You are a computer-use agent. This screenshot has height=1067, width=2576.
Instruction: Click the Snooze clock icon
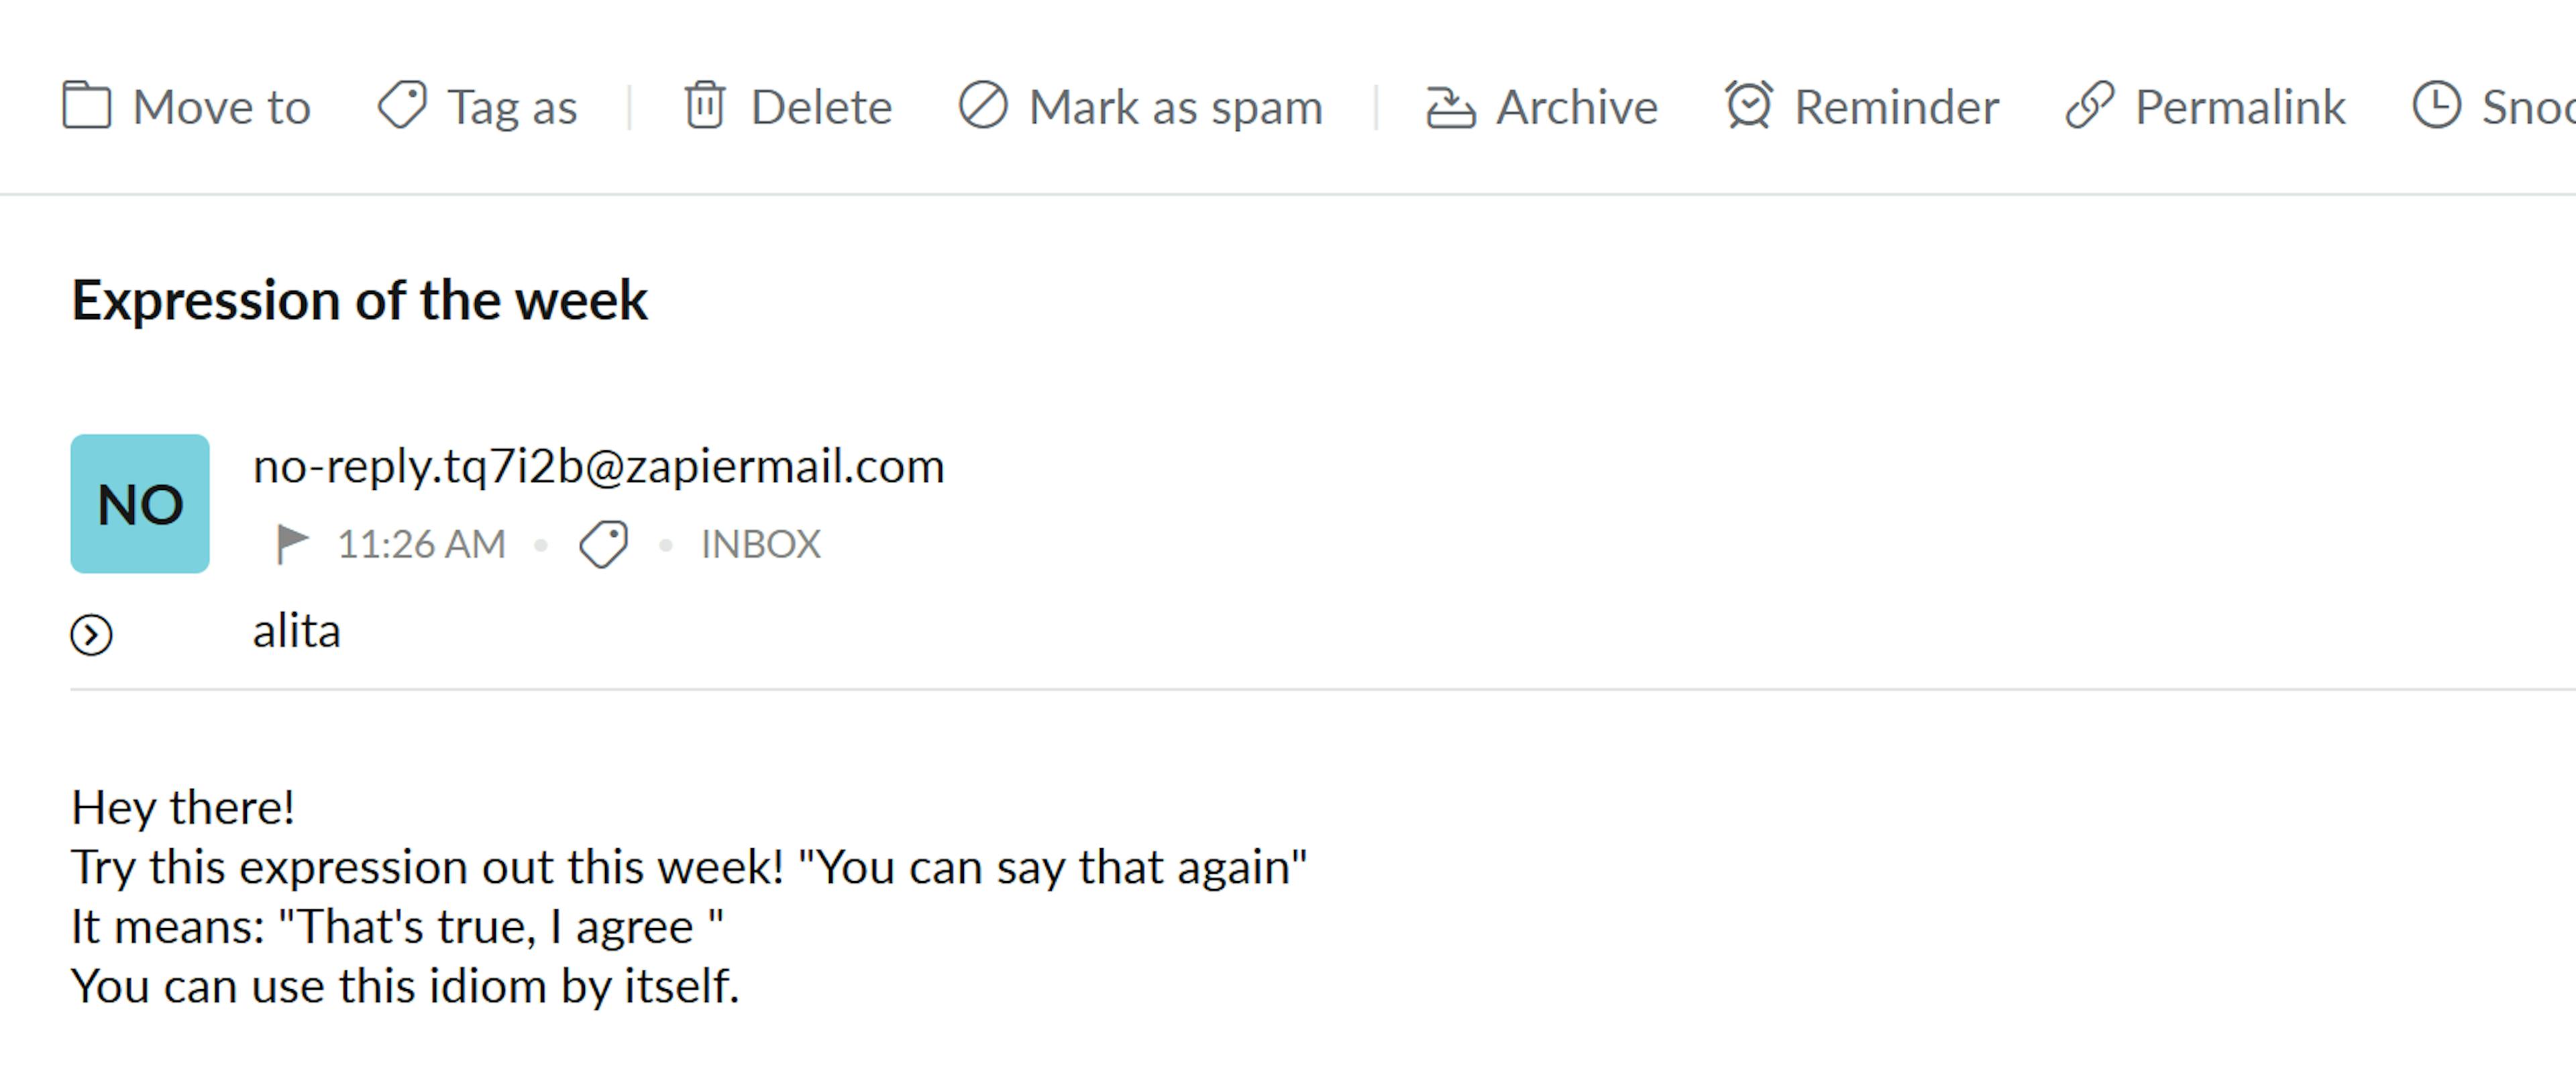click(2436, 106)
